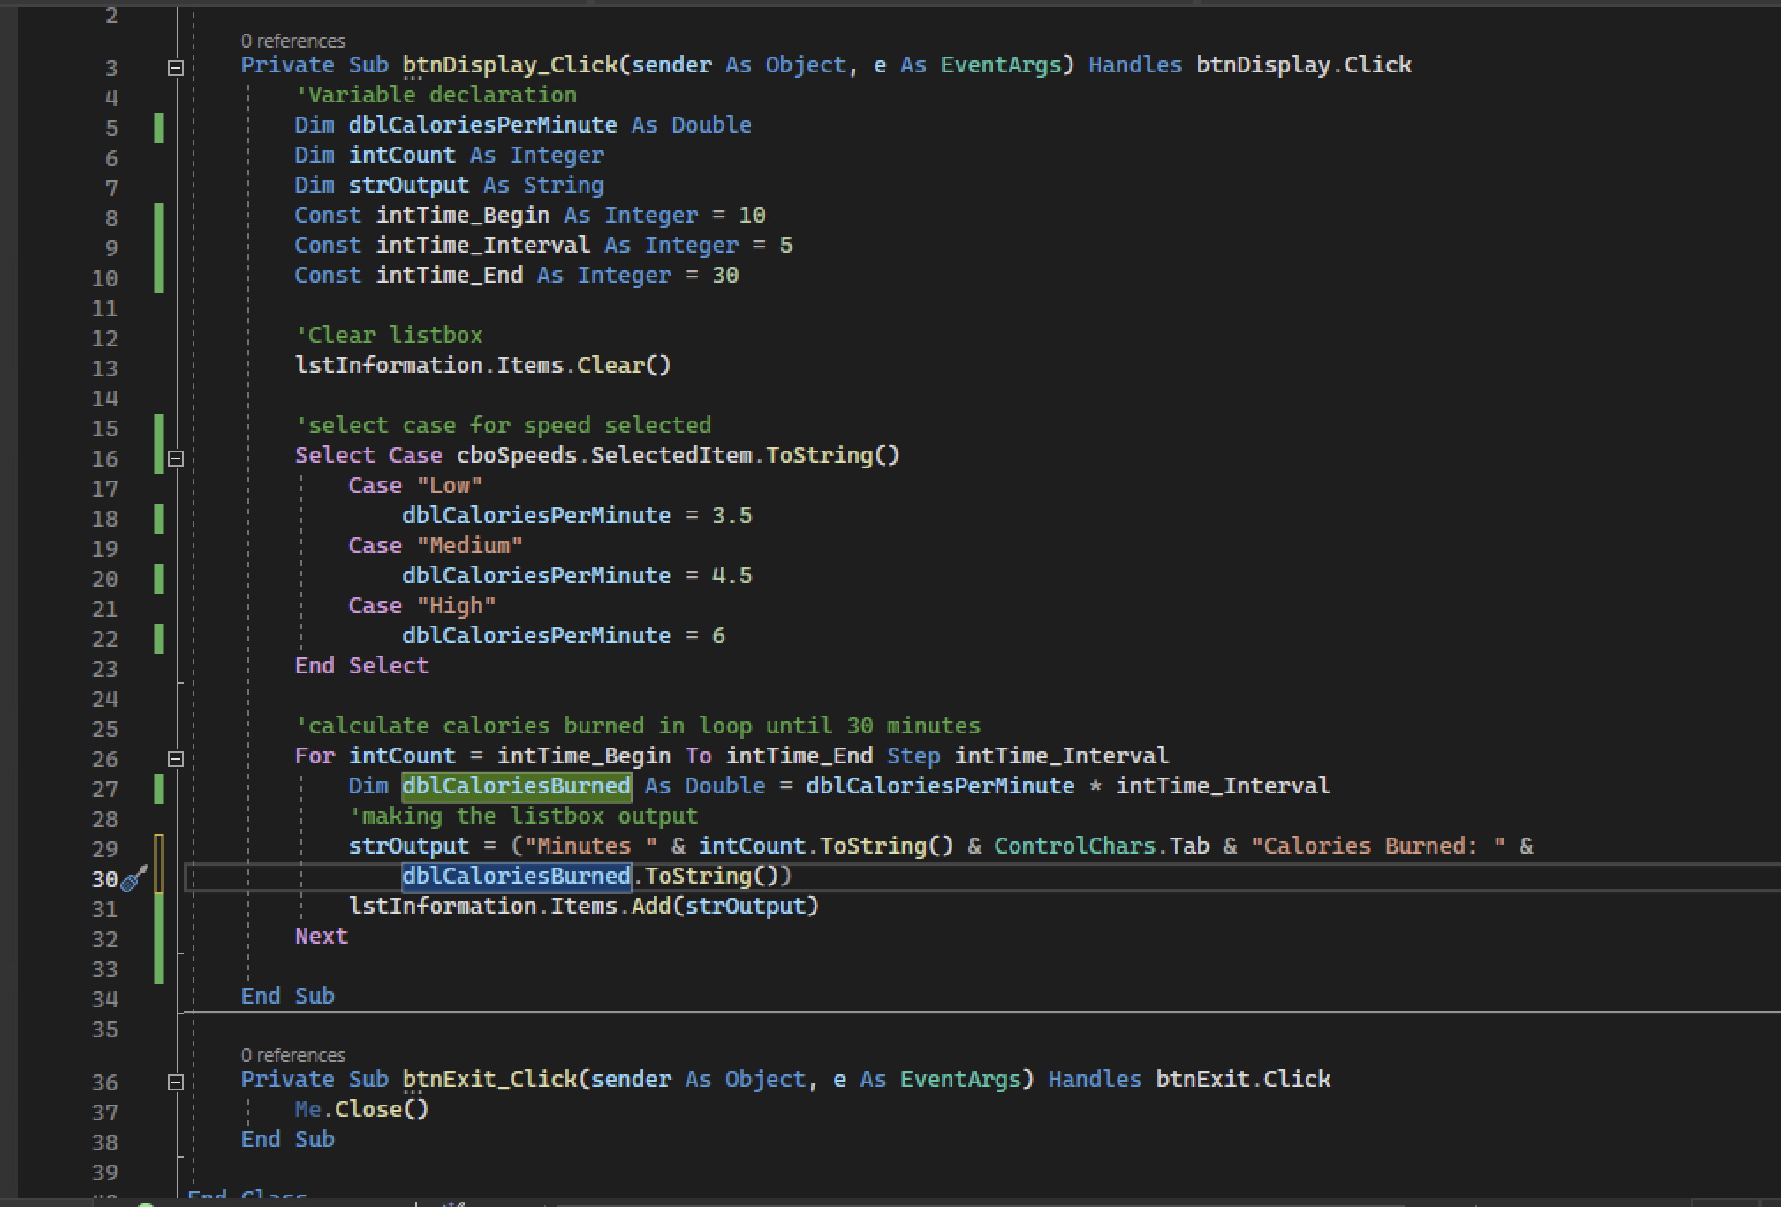Collapse the For loop starting at line 26
Viewport: 1781px width, 1207px height.
(174, 758)
